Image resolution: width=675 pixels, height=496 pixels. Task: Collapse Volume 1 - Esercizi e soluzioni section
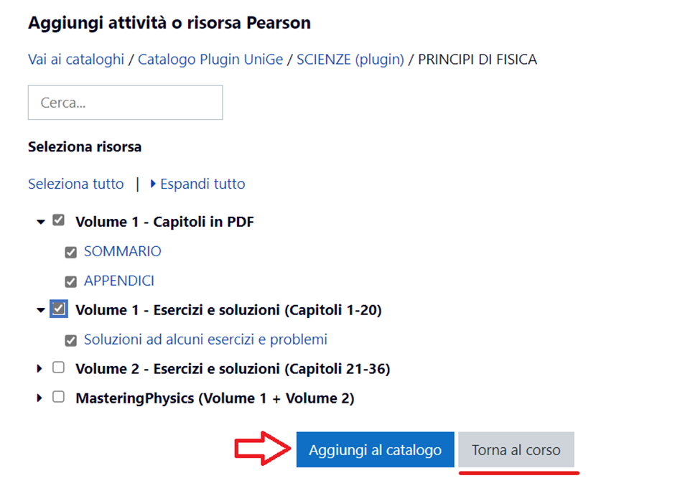[x=41, y=310]
